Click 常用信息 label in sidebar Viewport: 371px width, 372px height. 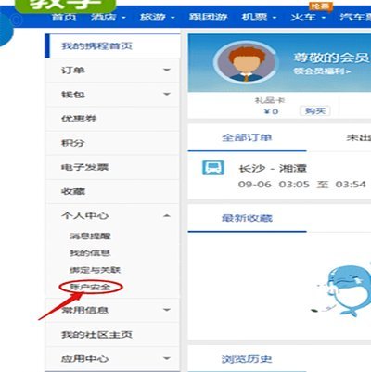(x=85, y=310)
